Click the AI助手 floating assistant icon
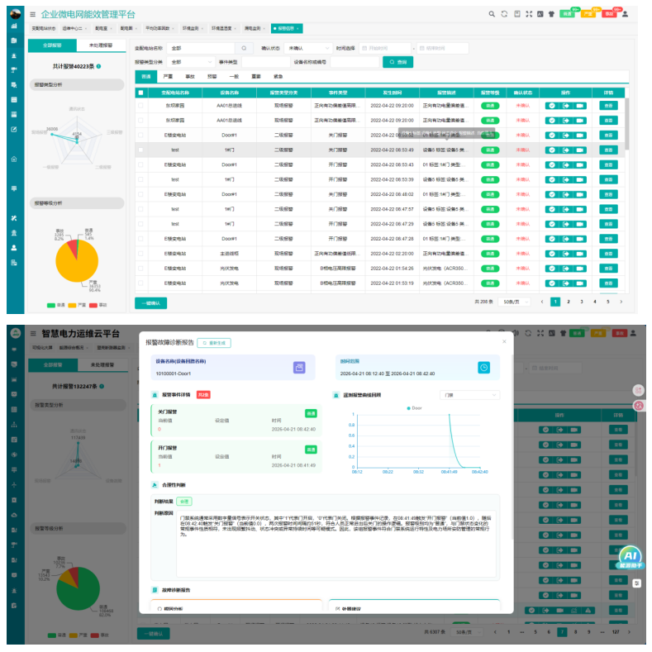Screen dimensions: 652x652 (630, 557)
